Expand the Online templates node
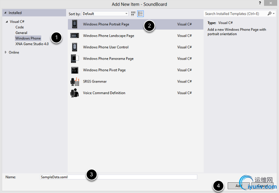 6,52
